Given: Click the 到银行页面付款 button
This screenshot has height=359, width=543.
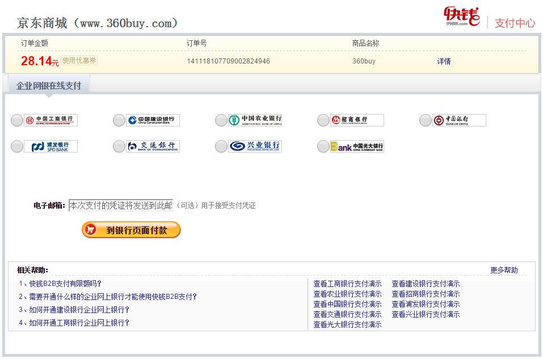Looking at the screenshot, I should click(131, 230).
